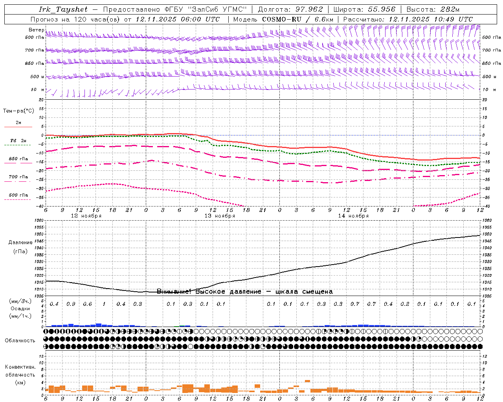Click the "(мм/1ч.)" unit label
503x402 pixels.
[x=20, y=316]
